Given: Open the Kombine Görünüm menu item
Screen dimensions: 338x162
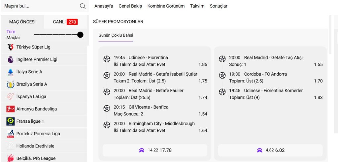Looking at the screenshot, I should [166, 6].
